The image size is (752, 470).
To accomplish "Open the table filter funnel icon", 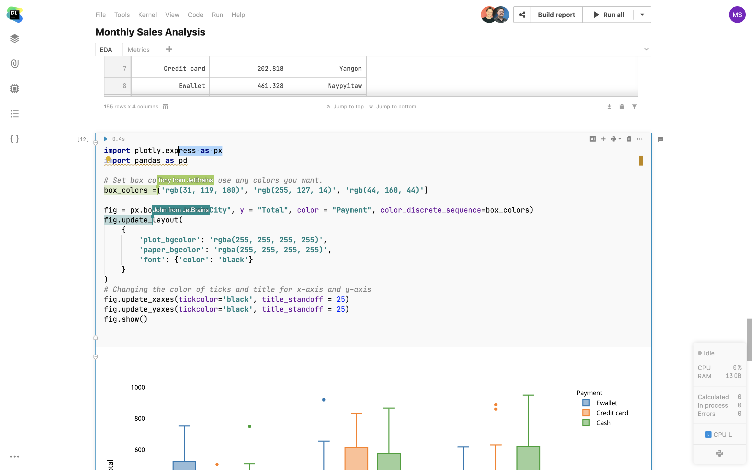I will (634, 107).
